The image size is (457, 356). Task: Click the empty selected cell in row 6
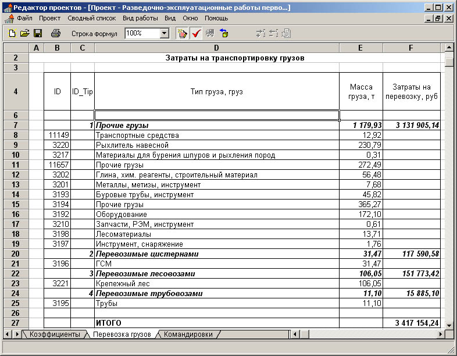[x=217, y=115]
